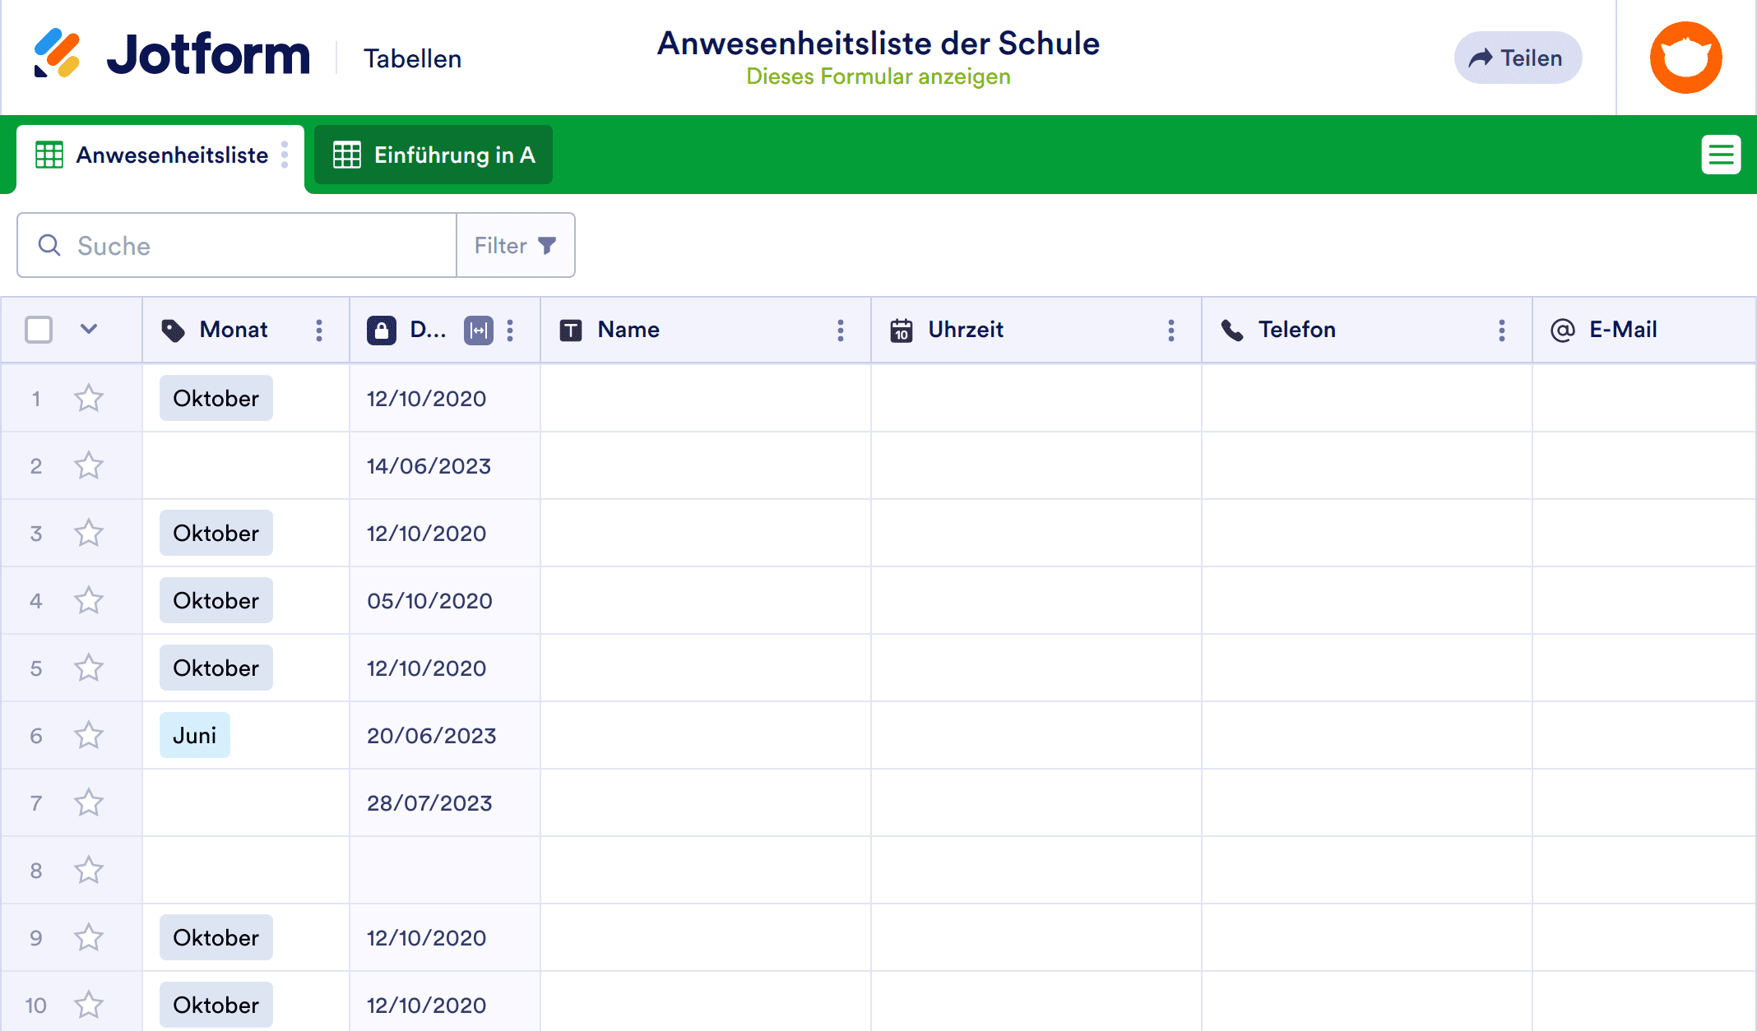
Task: Click the phone icon in Telefon header
Action: [1232, 331]
